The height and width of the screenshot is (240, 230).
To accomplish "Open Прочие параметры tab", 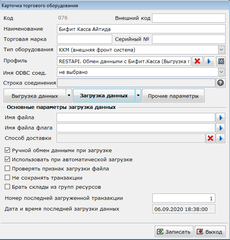I will coord(173,96).
